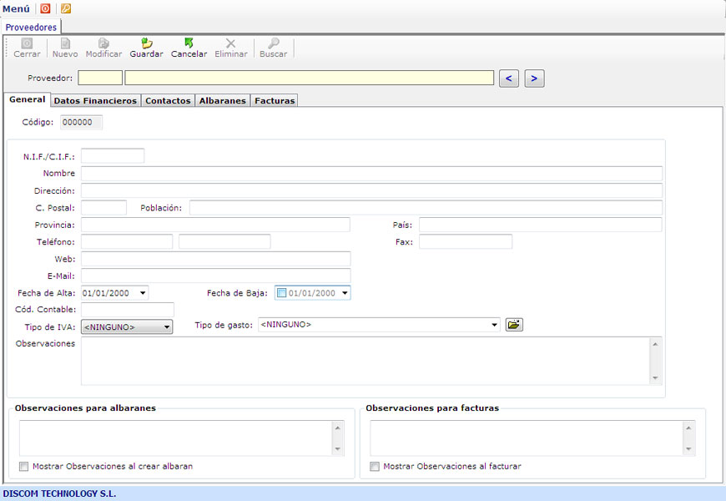Open the Tipo de gasto dropdown

495,324
